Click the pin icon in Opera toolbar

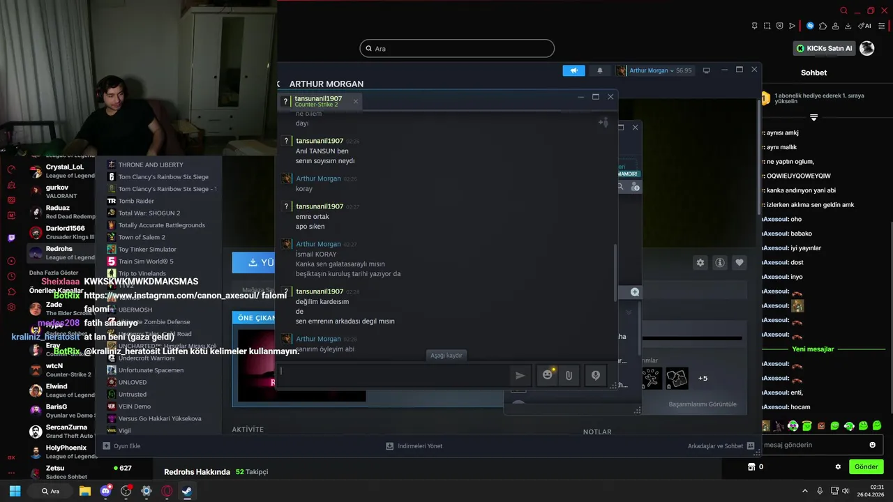[x=754, y=26]
